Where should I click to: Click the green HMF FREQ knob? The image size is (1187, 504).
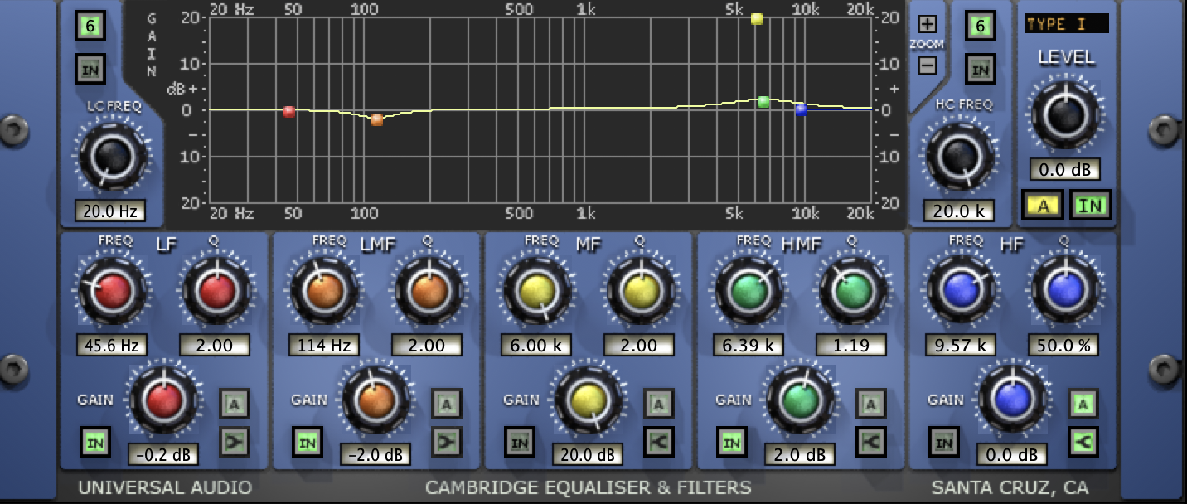pos(749,289)
